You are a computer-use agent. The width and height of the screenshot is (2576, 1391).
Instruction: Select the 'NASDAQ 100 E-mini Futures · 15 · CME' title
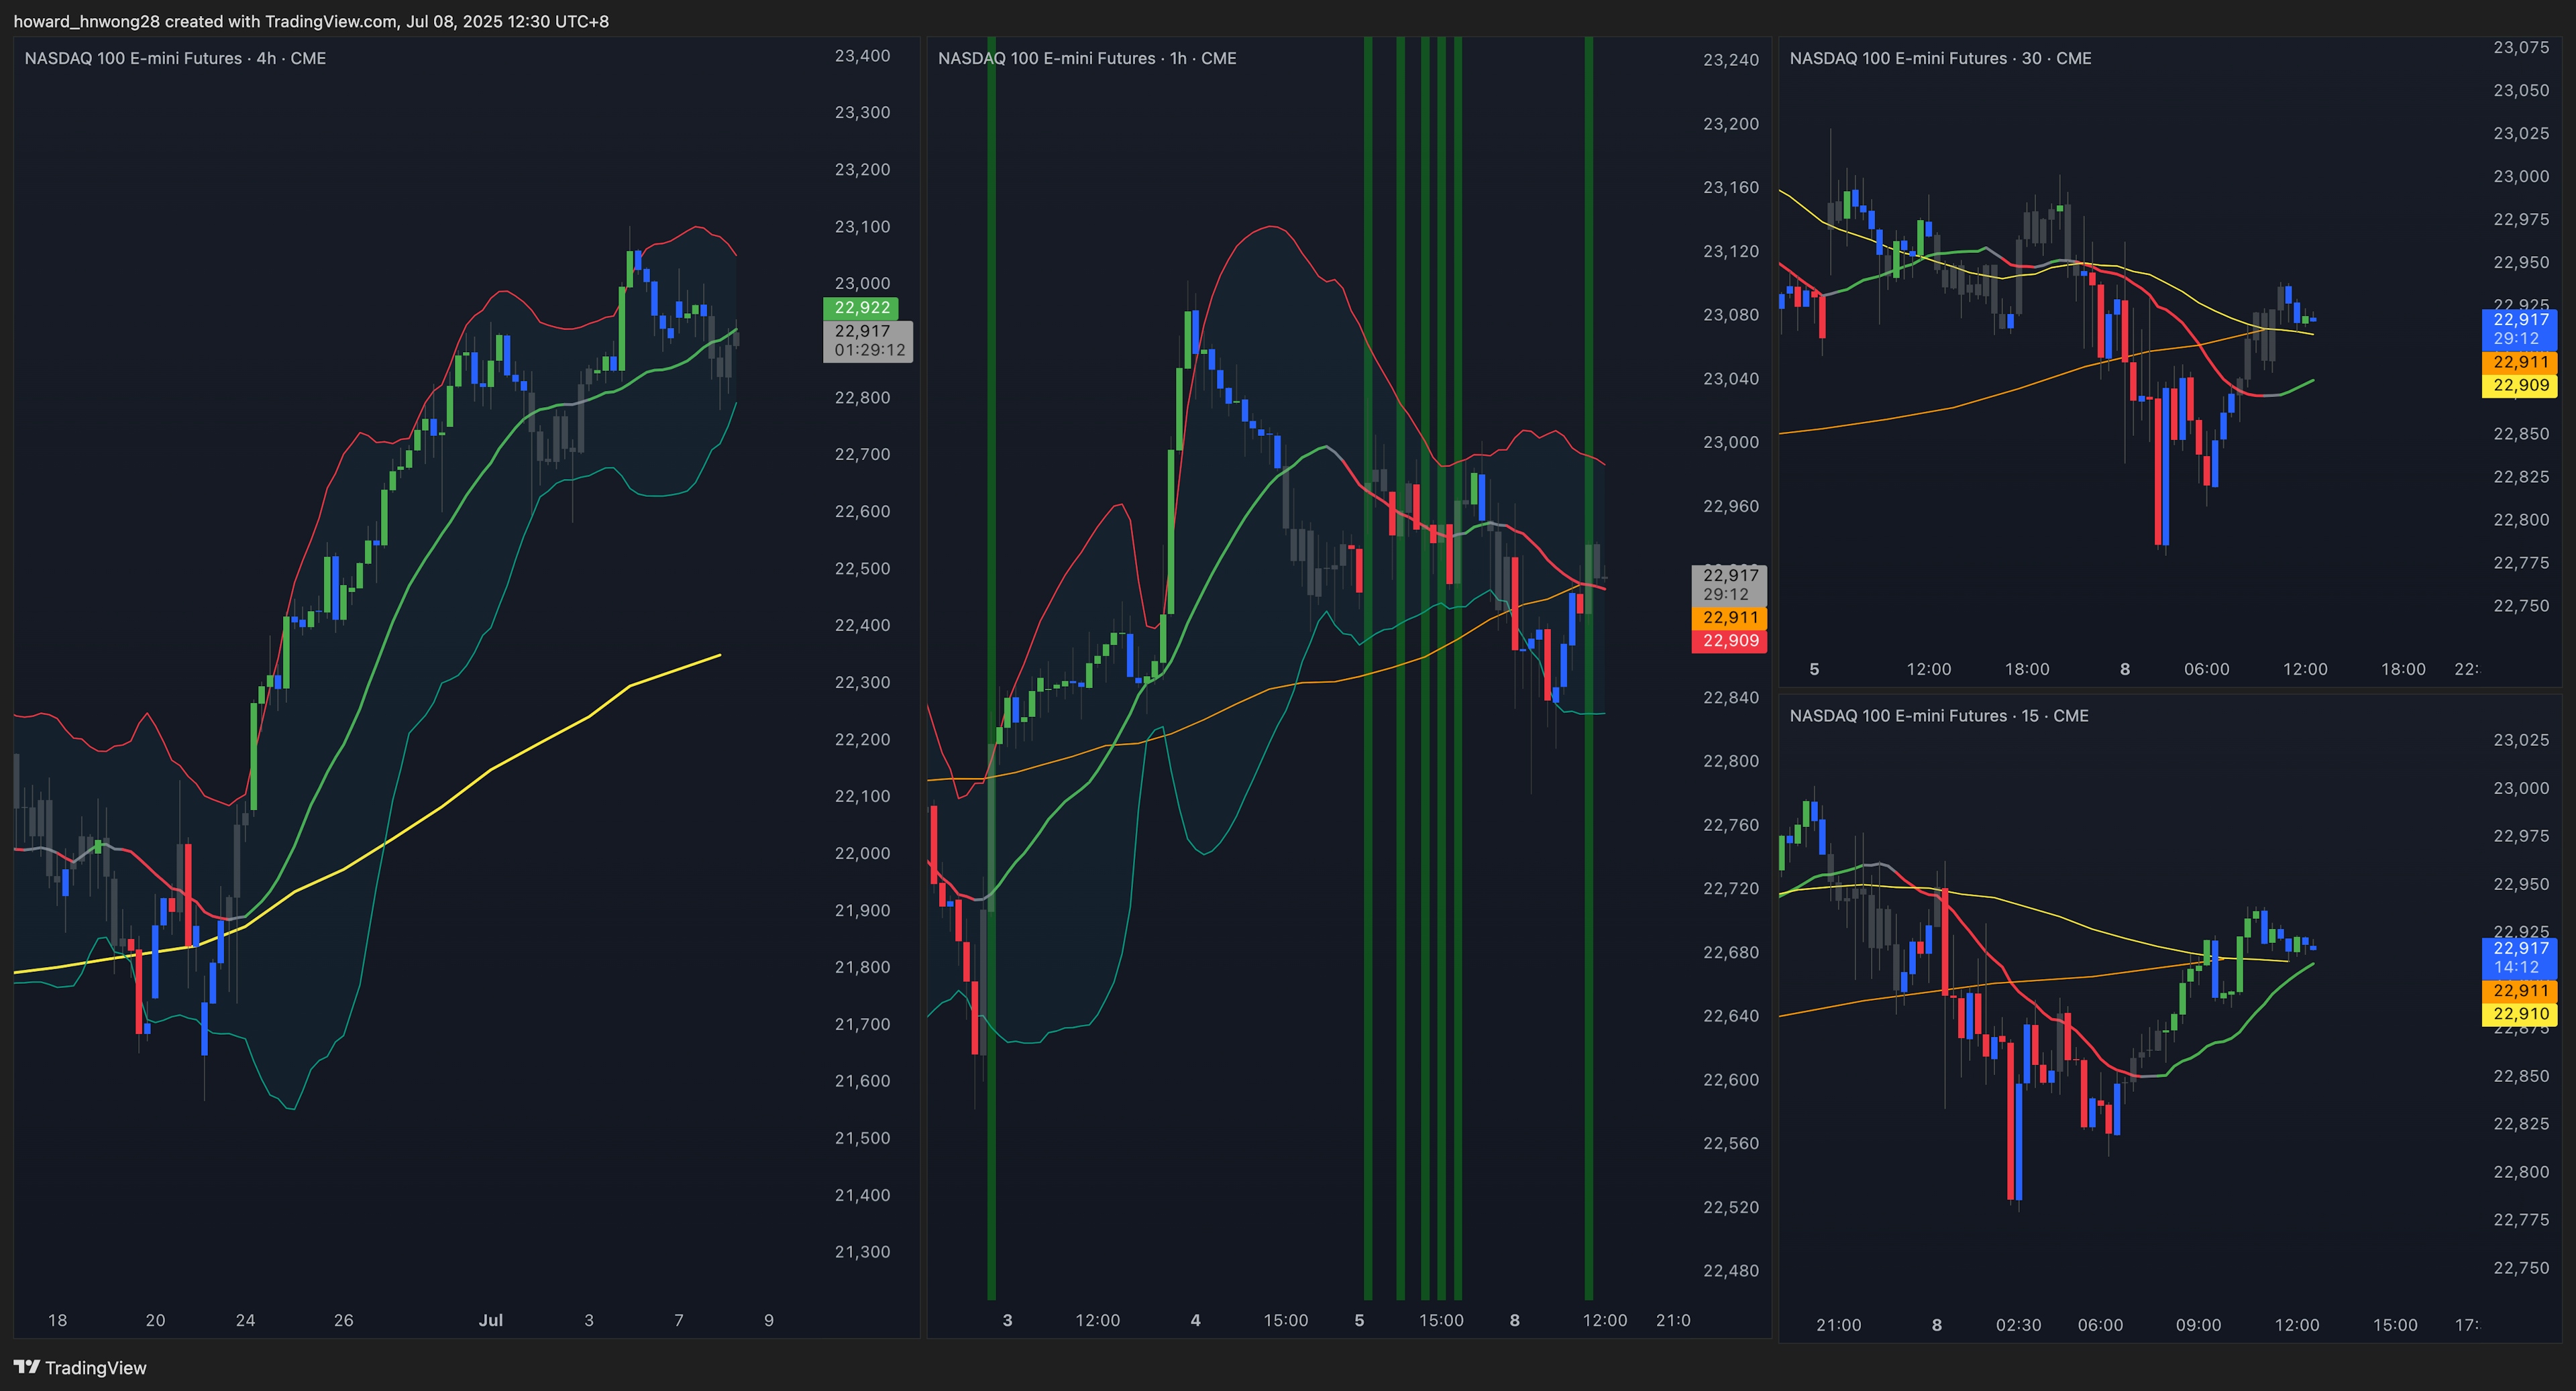tap(1939, 715)
